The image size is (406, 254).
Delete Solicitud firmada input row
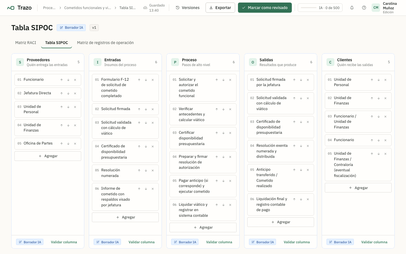click(x=153, y=109)
